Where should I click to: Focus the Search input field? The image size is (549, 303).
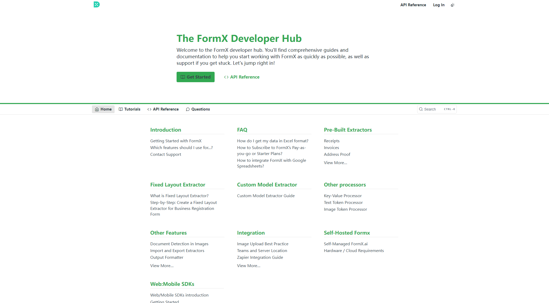[x=433, y=109]
